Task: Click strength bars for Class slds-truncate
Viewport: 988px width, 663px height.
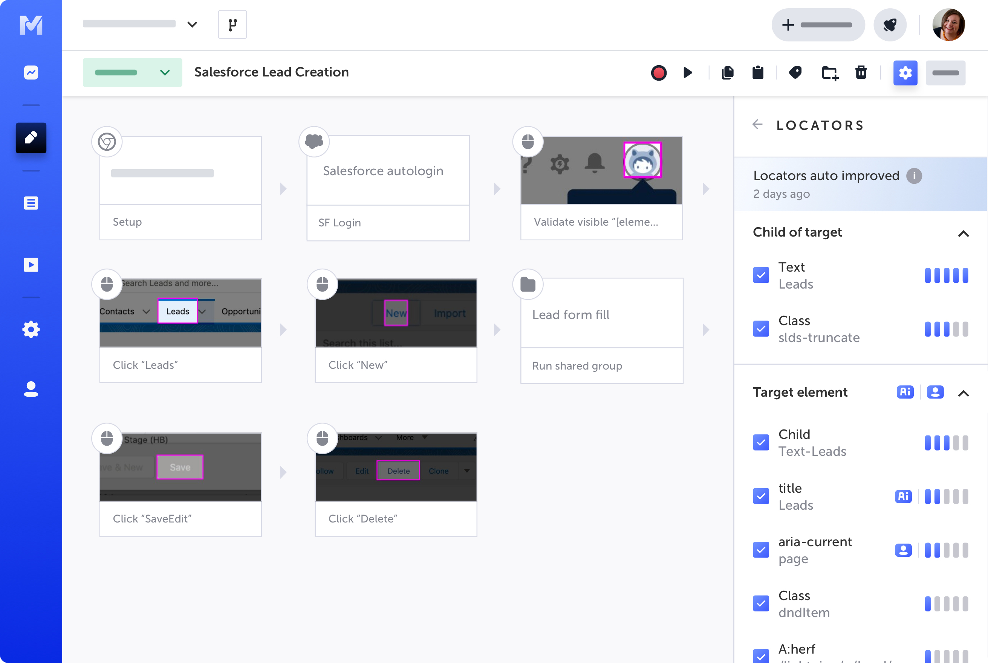Action: coord(946,329)
